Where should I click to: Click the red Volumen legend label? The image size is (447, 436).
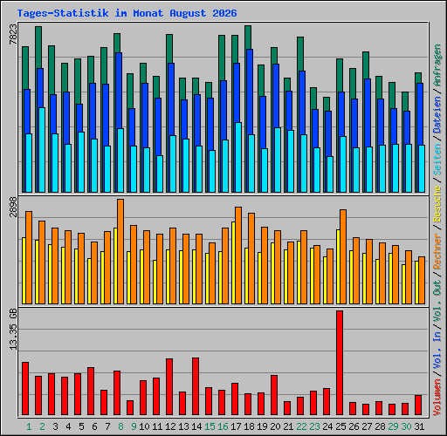(x=437, y=398)
